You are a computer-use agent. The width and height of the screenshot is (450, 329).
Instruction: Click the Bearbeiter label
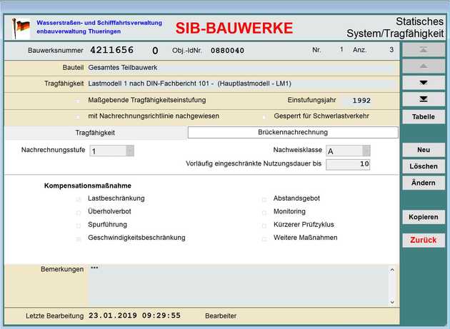point(221,316)
